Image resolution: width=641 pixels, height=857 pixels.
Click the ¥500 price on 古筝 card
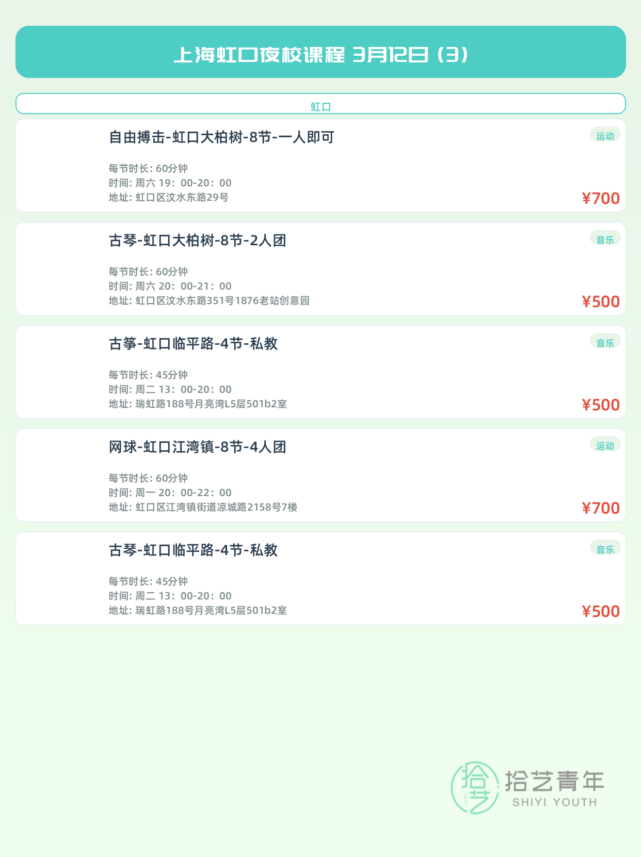pyautogui.click(x=601, y=405)
